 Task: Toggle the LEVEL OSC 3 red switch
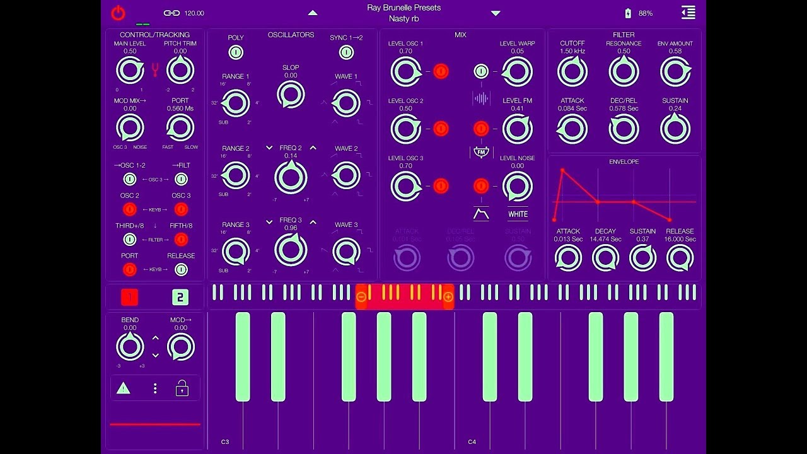pyautogui.click(x=441, y=186)
